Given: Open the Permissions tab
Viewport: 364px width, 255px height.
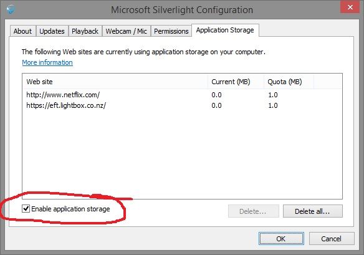Looking at the screenshot, I should (171, 31).
